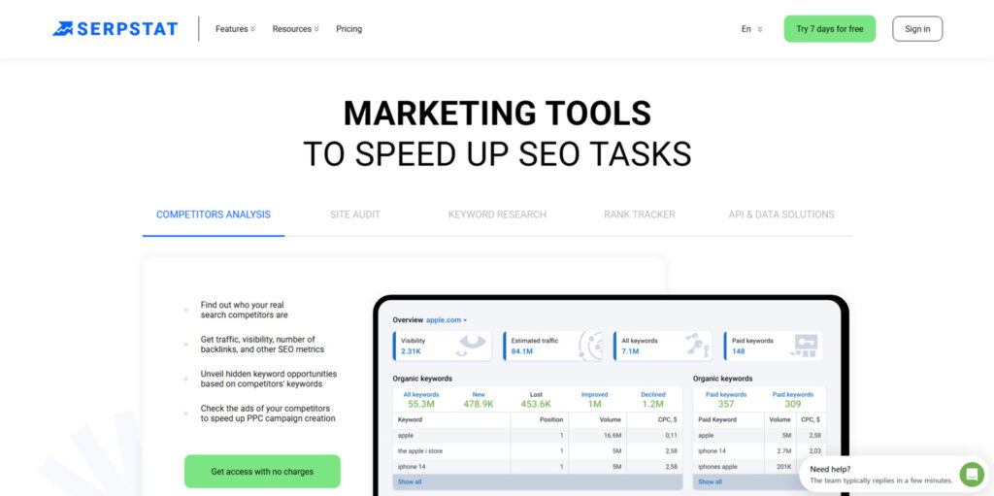Open the chat widget icon
Viewport: 994px width, 496px height.
971,474
